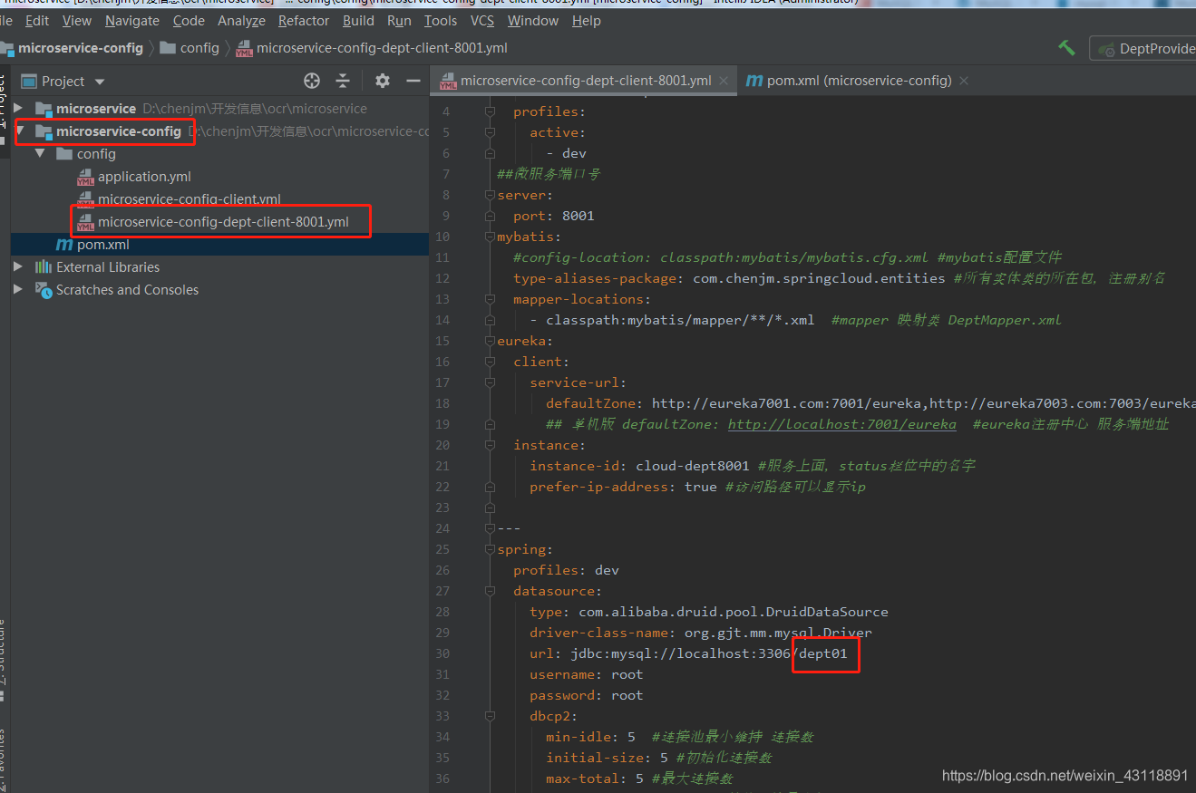Open the Analyze menu
The height and width of the screenshot is (793, 1196).
click(242, 20)
